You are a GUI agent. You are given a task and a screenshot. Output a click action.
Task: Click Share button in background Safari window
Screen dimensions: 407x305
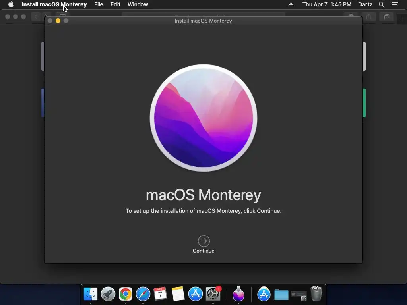[368, 17]
